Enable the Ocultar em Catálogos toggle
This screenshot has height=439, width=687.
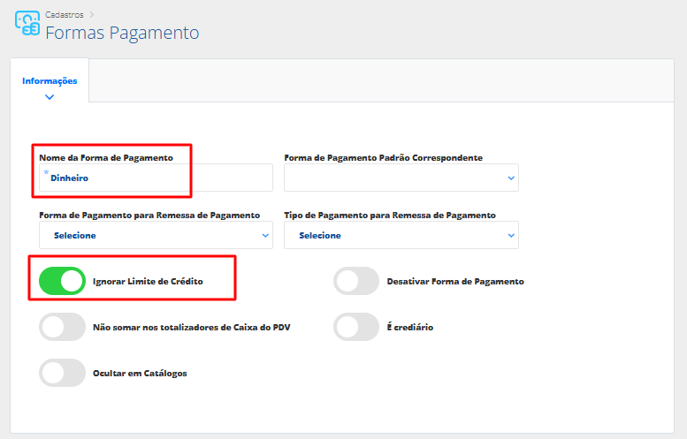click(x=63, y=373)
